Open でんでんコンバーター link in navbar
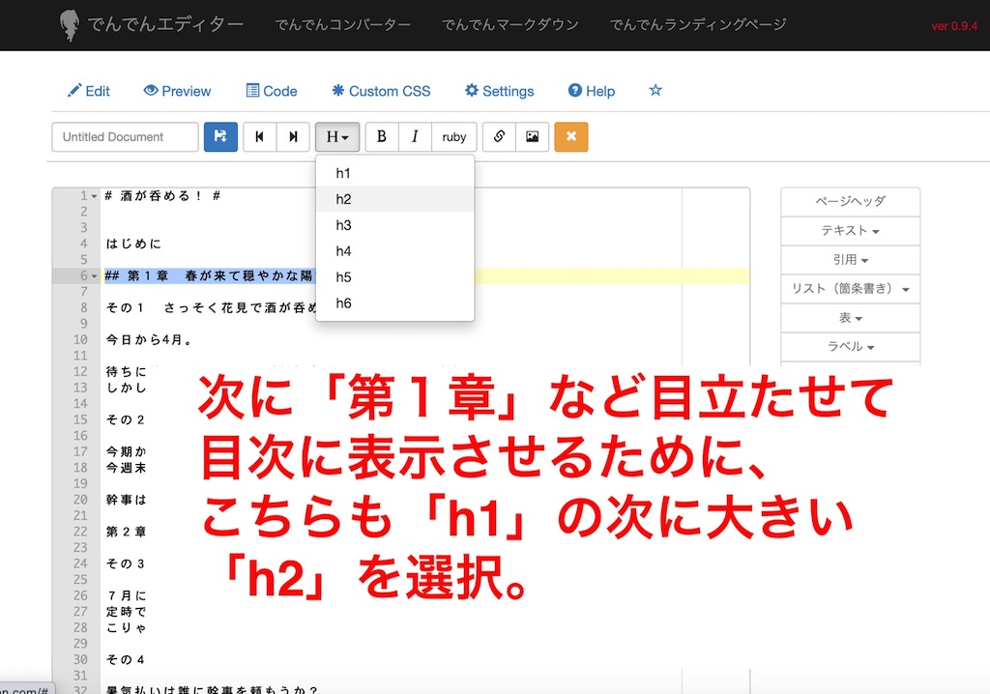The image size is (990, 694). [342, 24]
